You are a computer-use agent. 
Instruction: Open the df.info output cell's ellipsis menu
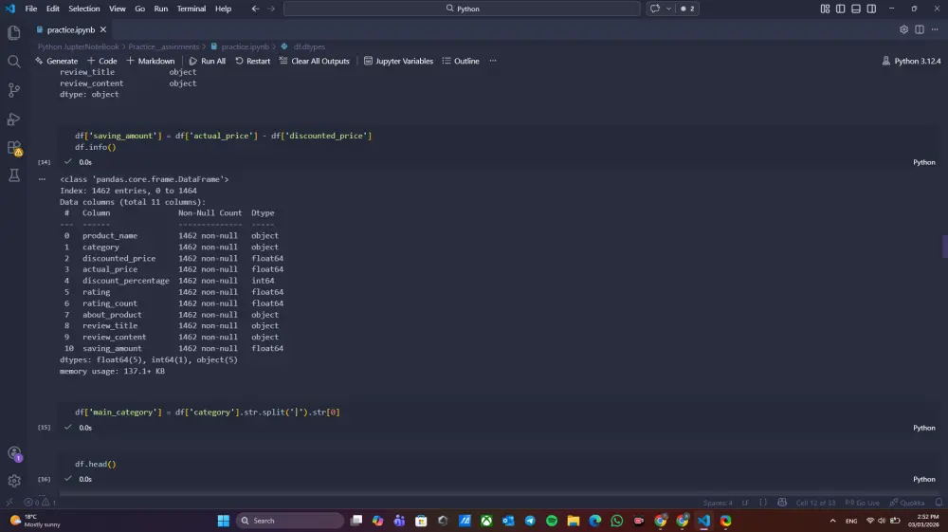pyautogui.click(x=42, y=179)
